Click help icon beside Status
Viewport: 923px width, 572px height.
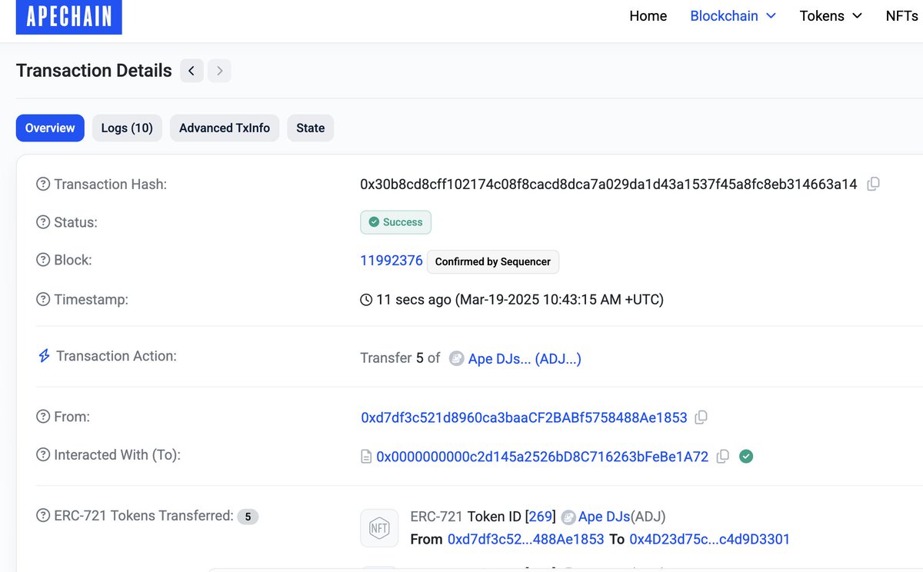click(x=43, y=222)
